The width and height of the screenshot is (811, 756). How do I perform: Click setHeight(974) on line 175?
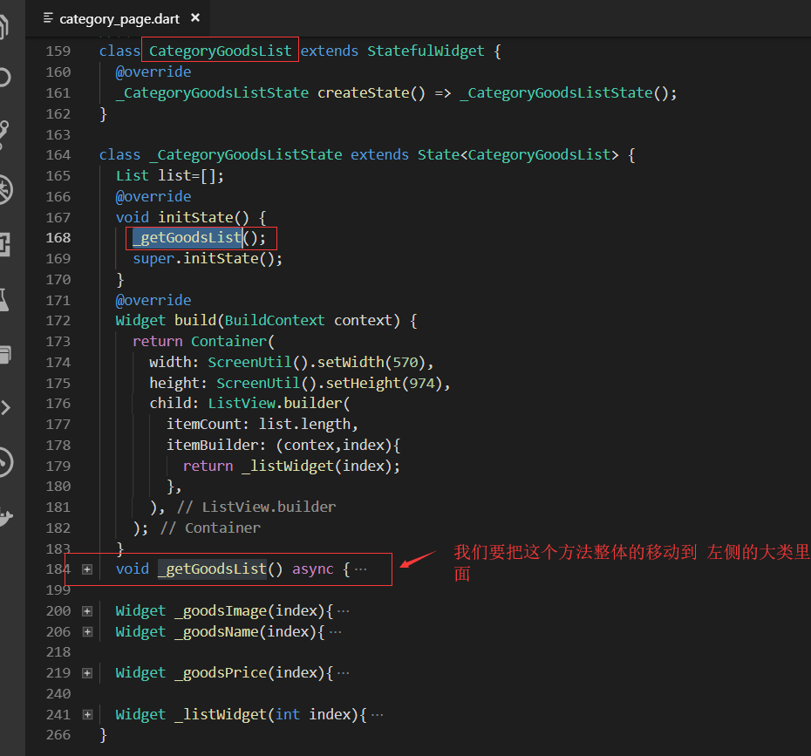(383, 383)
